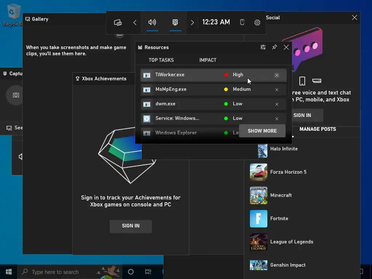Open Fortnite game thumbnail
The width and height of the screenshot is (372, 279).
pyautogui.click(x=259, y=219)
